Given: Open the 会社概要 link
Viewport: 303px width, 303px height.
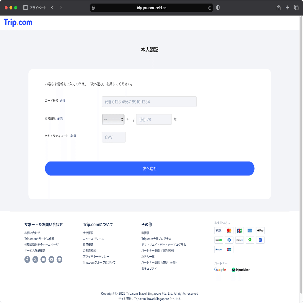Looking at the screenshot, I should (x=88, y=233).
